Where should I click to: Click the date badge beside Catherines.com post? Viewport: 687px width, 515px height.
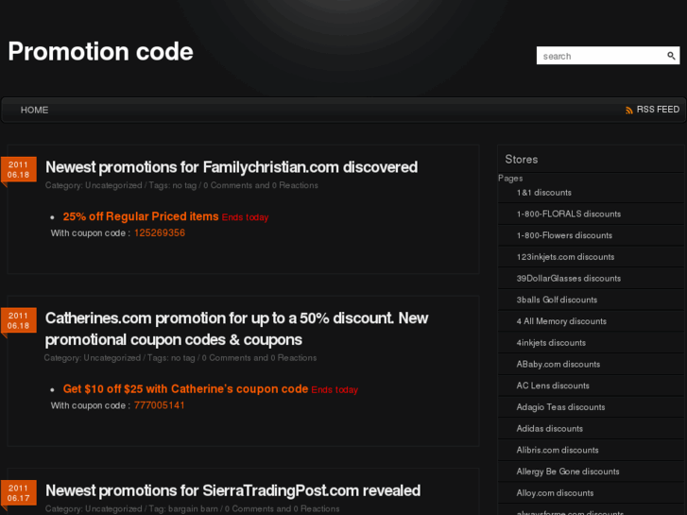point(19,320)
